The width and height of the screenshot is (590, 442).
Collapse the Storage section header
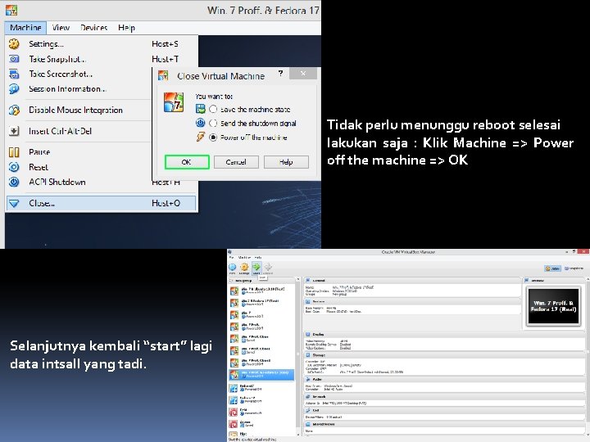[444, 355]
